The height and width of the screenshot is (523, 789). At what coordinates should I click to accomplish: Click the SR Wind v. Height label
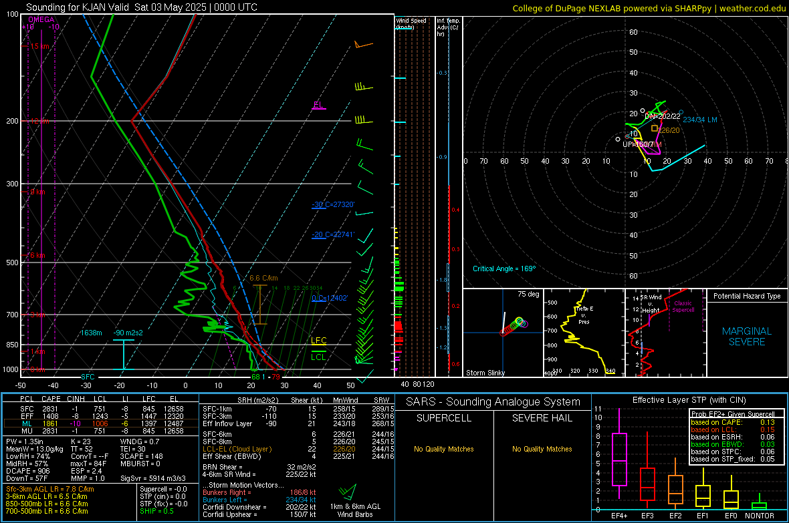(651, 304)
